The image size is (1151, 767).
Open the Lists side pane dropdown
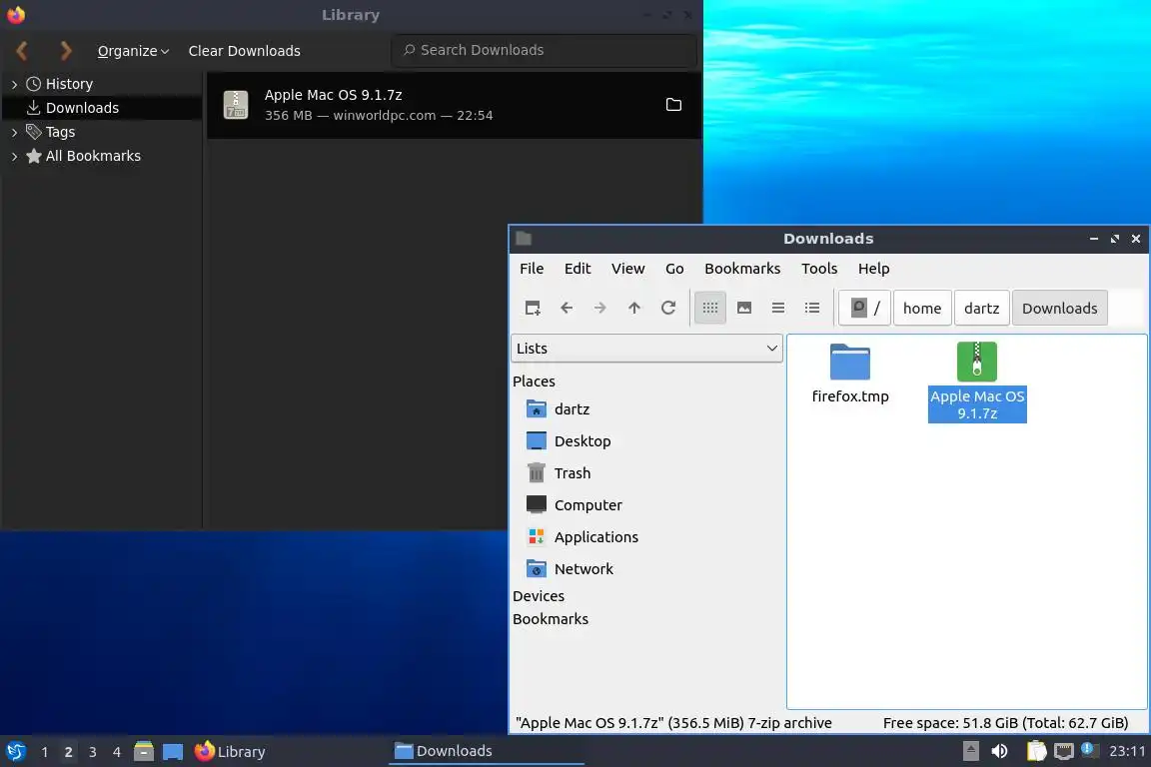tap(646, 349)
